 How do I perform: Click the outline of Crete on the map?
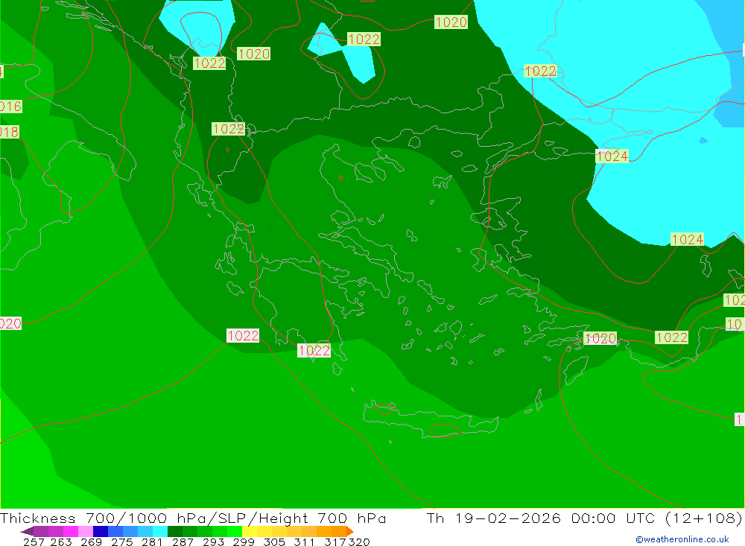430,419
